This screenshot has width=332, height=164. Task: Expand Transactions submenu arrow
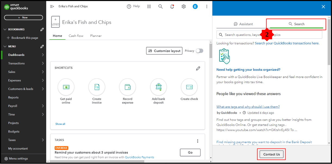point(43,63)
